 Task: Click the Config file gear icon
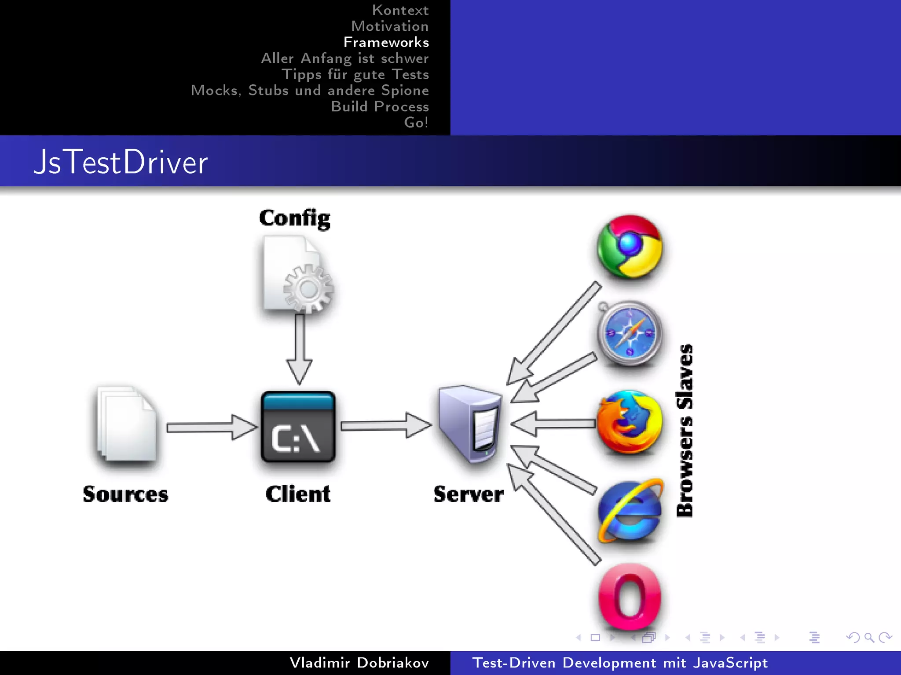coord(297,275)
